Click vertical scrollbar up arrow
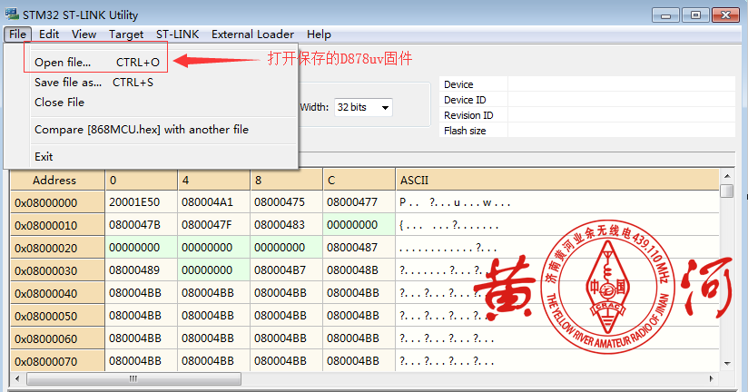 click(x=727, y=175)
